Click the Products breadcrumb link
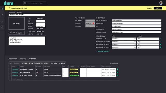 (x=11, y=12)
